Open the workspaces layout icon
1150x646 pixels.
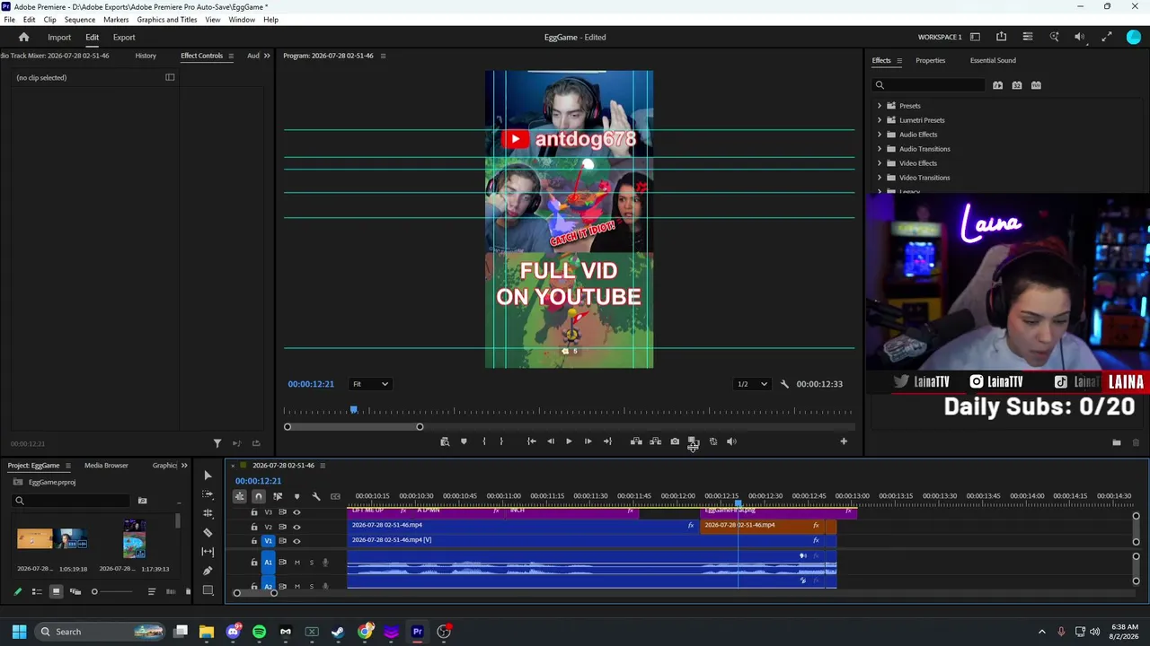pyautogui.click(x=975, y=37)
